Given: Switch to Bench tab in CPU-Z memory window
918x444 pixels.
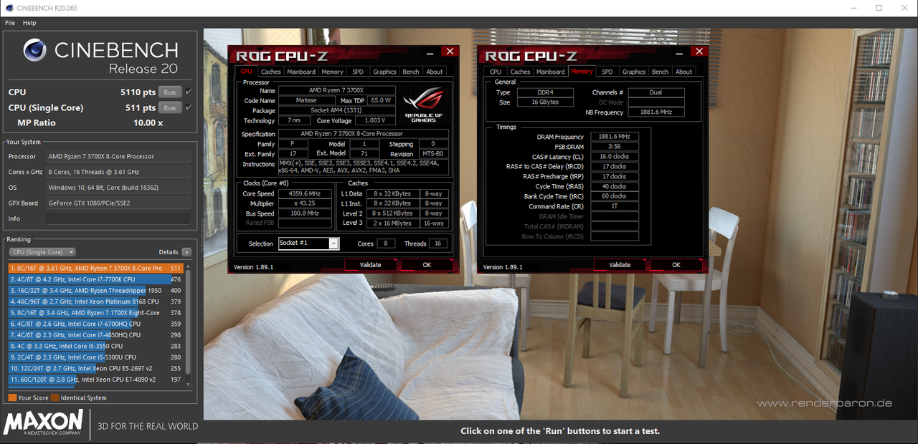Looking at the screenshot, I should pos(661,72).
